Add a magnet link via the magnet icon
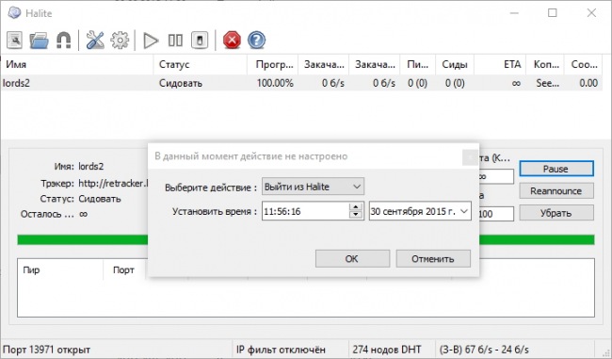The width and height of the screenshot is (612, 359). click(64, 40)
